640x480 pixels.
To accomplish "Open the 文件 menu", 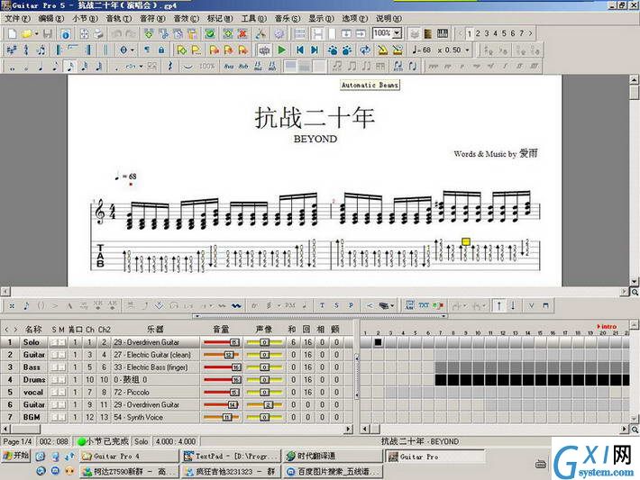I will click(17, 19).
